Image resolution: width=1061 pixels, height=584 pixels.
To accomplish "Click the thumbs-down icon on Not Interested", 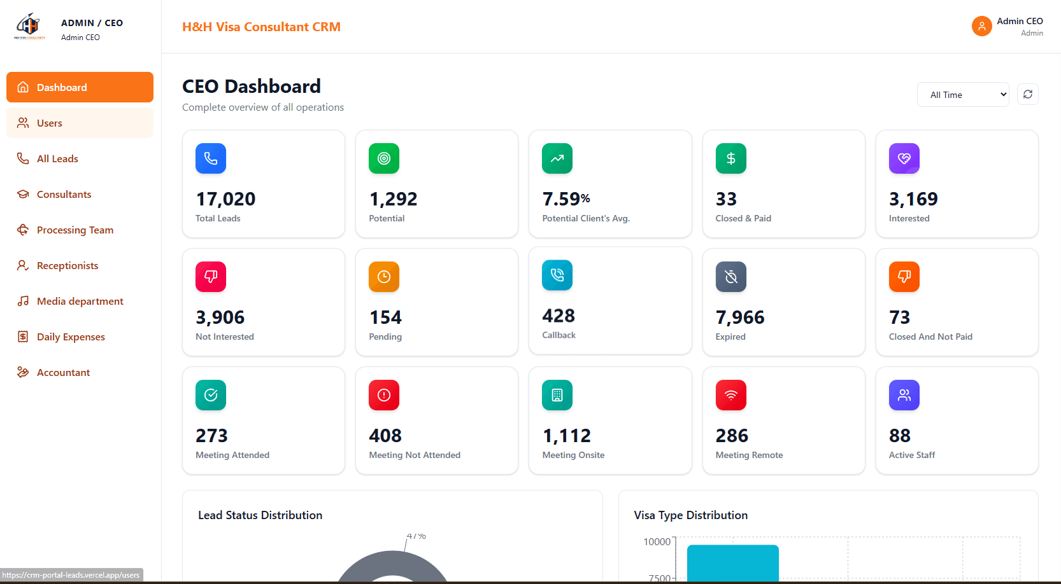I will [x=211, y=277].
